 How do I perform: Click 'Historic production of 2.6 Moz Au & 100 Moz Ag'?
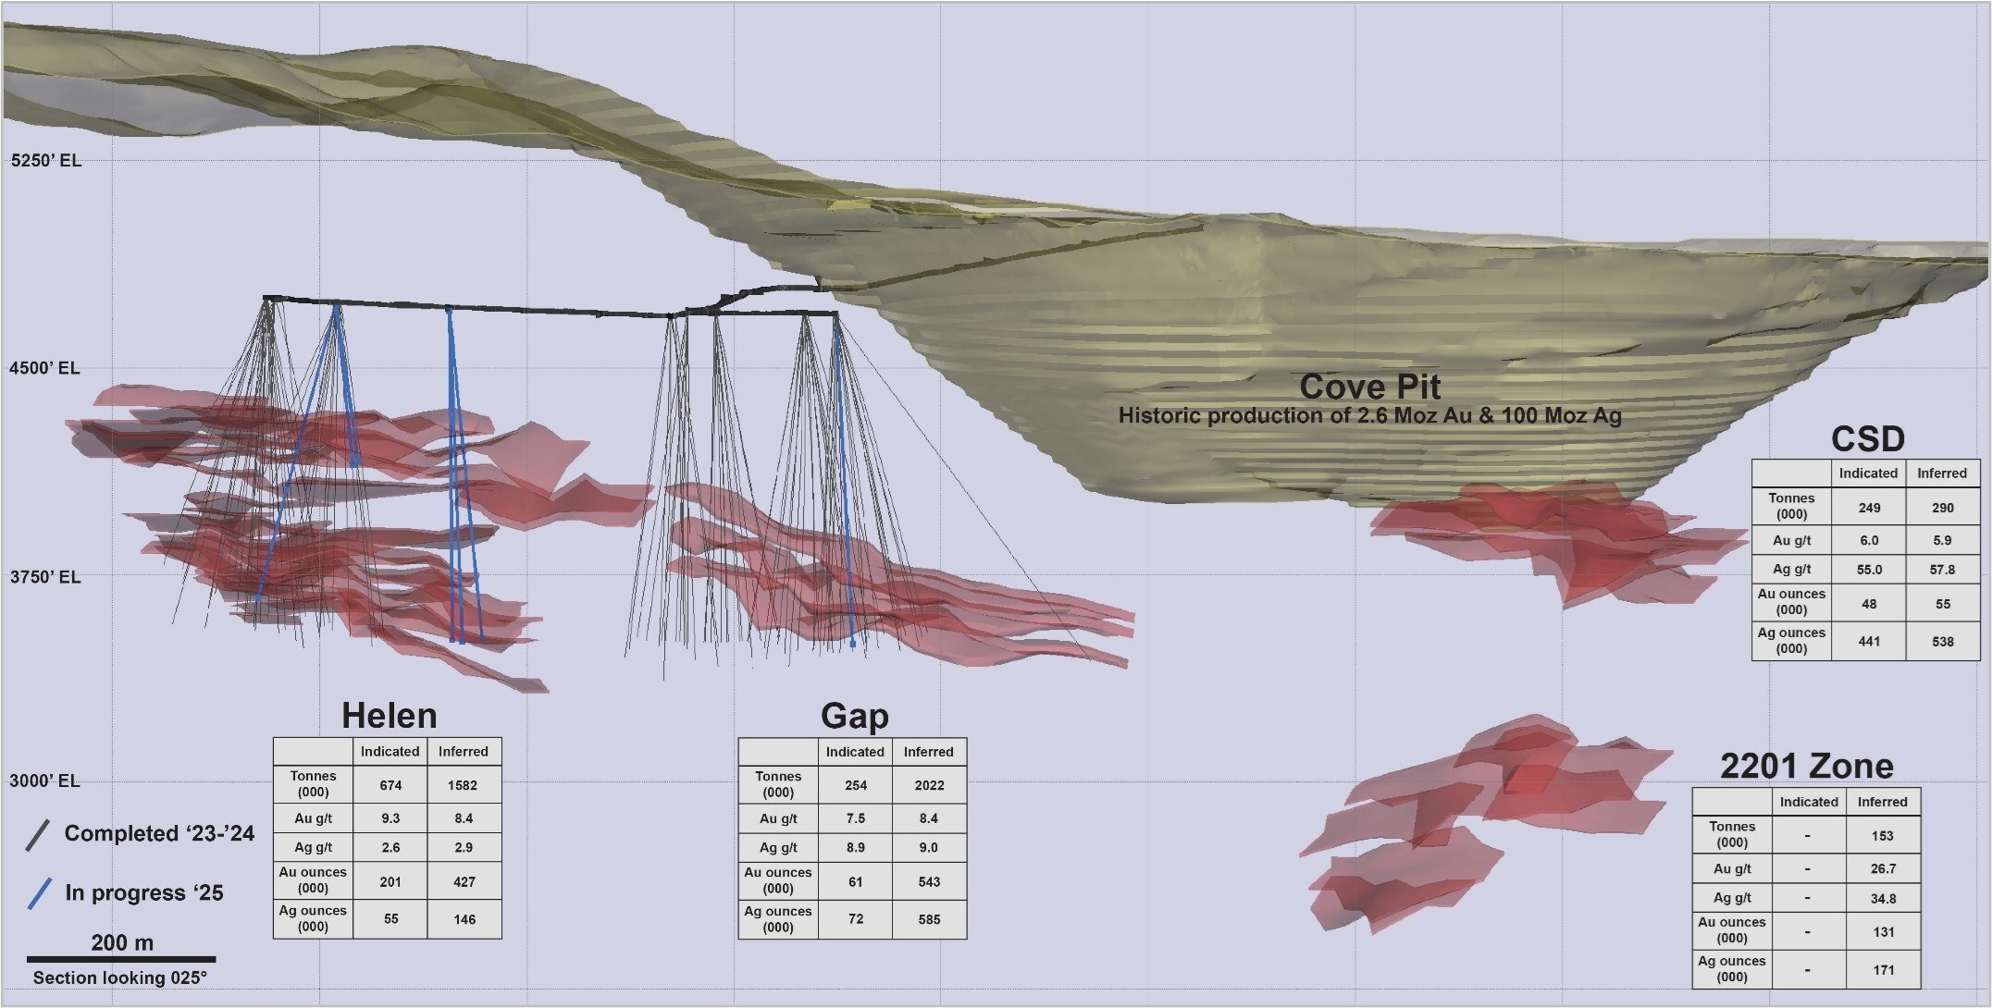(1370, 415)
